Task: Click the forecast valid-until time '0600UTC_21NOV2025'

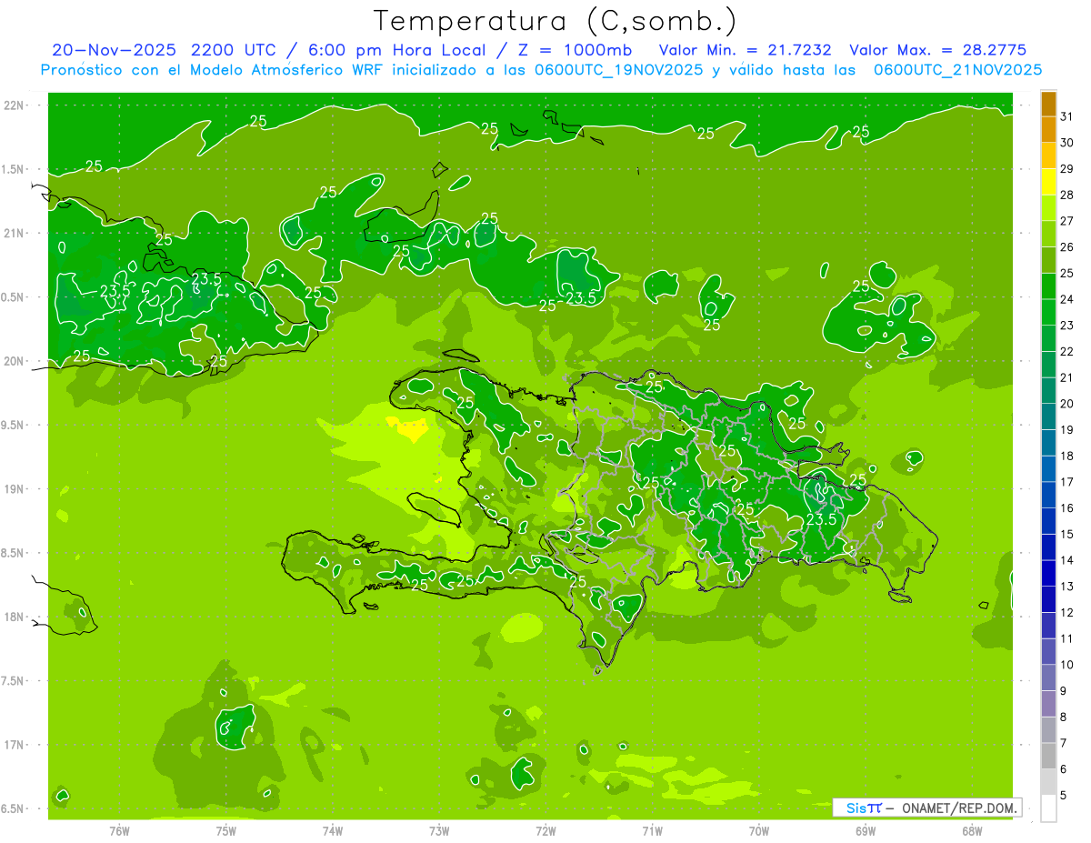Action: point(957,70)
